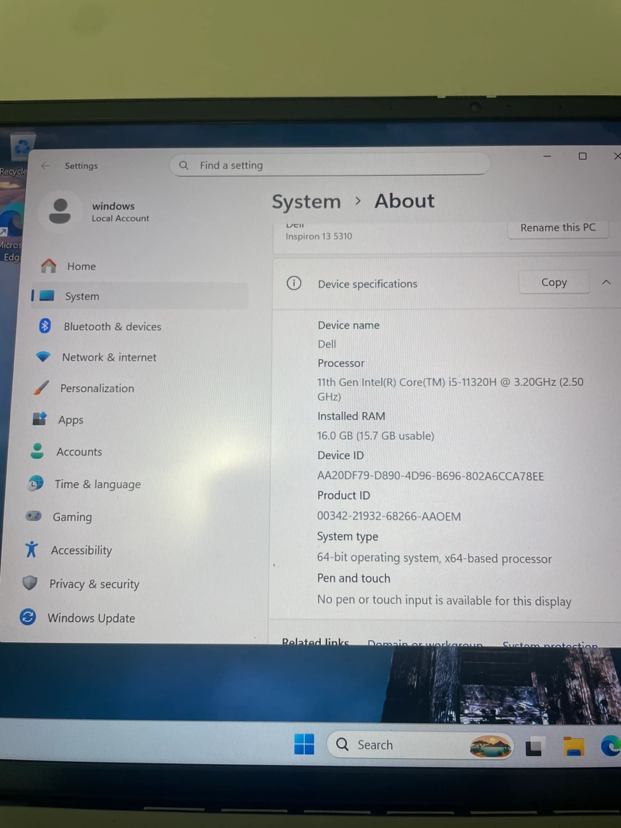
Task: Click the Find a setting field
Action: [329, 165]
